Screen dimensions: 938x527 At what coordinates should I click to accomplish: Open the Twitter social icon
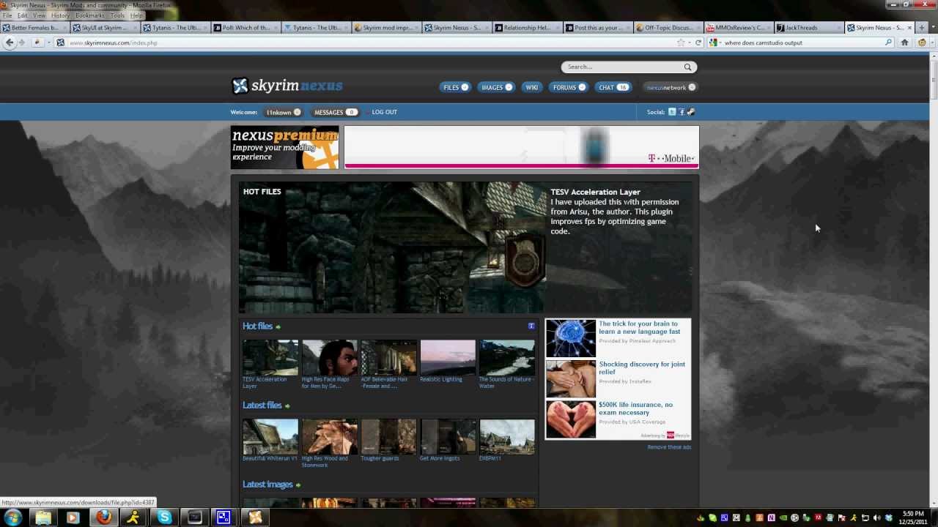[x=672, y=112]
